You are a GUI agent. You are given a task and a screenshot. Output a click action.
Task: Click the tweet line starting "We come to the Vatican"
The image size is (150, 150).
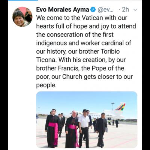tap(82, 18)
